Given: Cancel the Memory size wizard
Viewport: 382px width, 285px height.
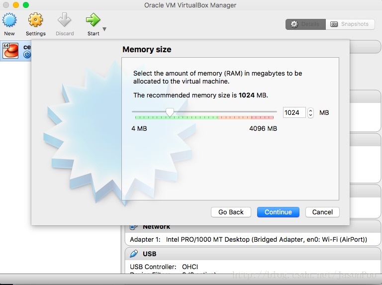Looking at the screenshot, I should pos(322,212).
